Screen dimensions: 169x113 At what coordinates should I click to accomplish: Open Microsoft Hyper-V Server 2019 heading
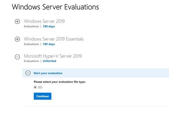(x=53, y=56)
